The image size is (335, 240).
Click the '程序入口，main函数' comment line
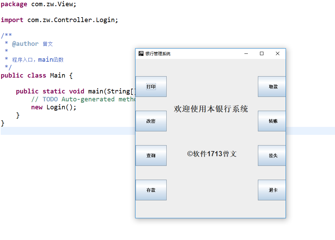click(34, 59)
